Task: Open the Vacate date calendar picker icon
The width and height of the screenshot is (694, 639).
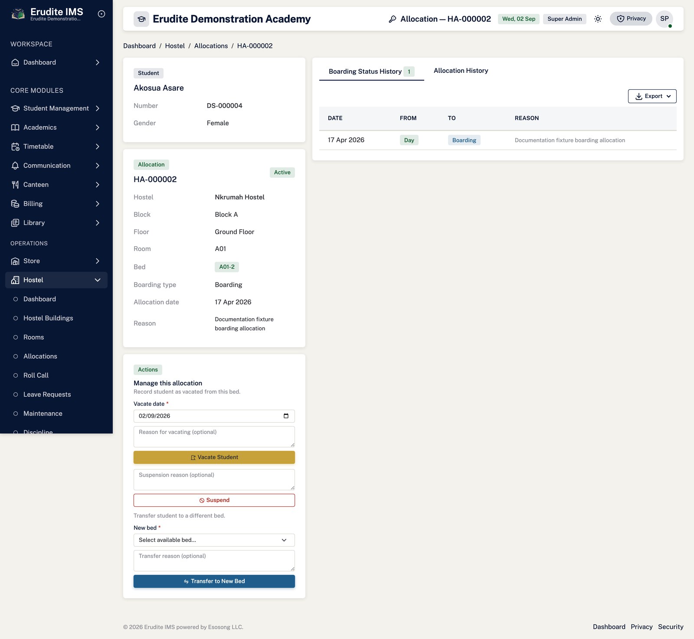Action: [286, 416]
